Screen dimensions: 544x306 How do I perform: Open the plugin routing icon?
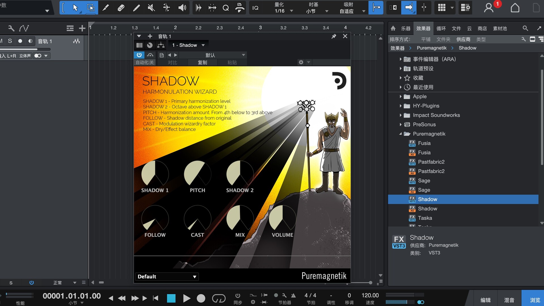point(161,45)
